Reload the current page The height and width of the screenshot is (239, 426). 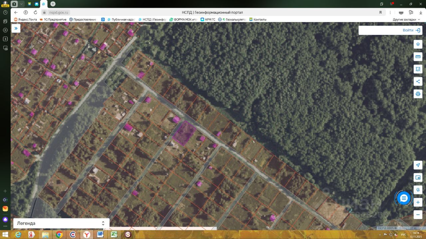35,12
